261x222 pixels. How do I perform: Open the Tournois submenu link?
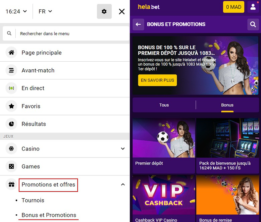pos(33,200)
